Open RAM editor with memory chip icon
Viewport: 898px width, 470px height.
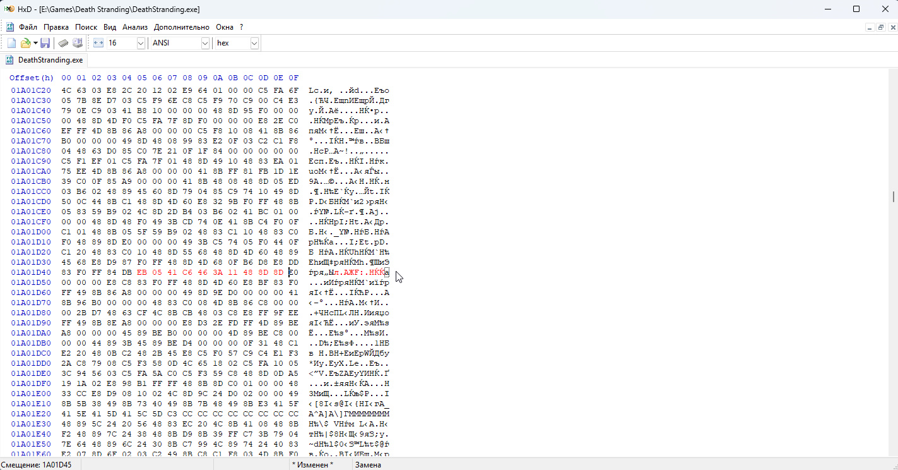(63, 43)
